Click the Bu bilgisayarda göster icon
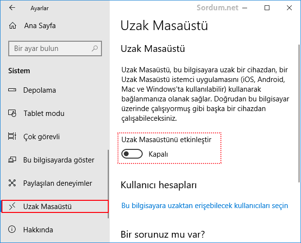 12,160
